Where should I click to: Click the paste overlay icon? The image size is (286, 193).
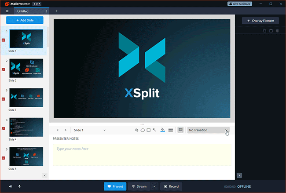click(x=271, y=31)
